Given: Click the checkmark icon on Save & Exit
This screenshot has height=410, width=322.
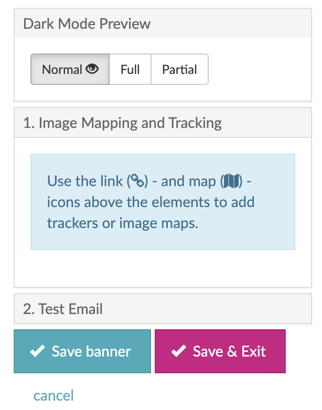Looking at the screenshot, I should point(178,351).
